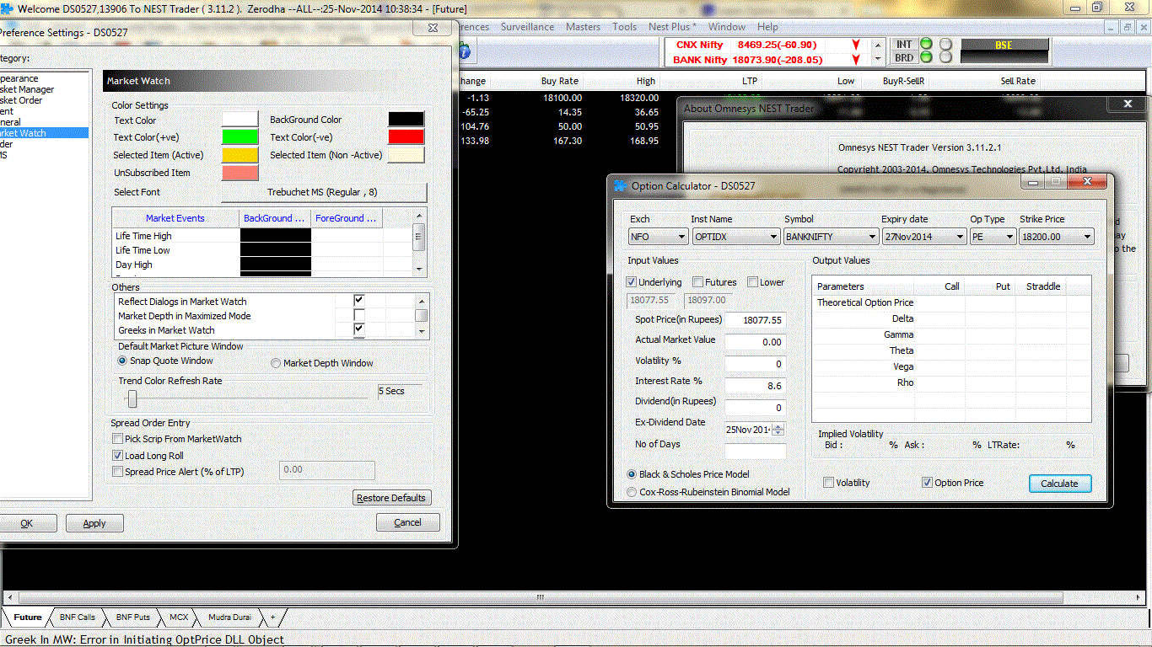The width and height of the screenshot is (1152, 647).
Task: Click the green Text Color(+ve) swatch
Action: [240, 137]
